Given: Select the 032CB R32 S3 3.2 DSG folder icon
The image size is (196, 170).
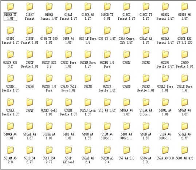Looking at the screenshot, I should coord(185,31).
